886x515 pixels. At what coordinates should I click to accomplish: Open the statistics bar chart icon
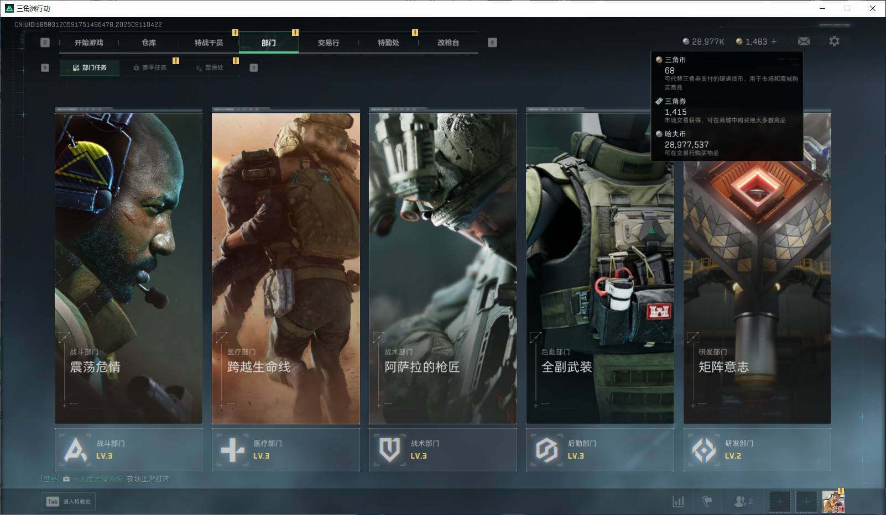pyautogui.click(x=678, y=501)
